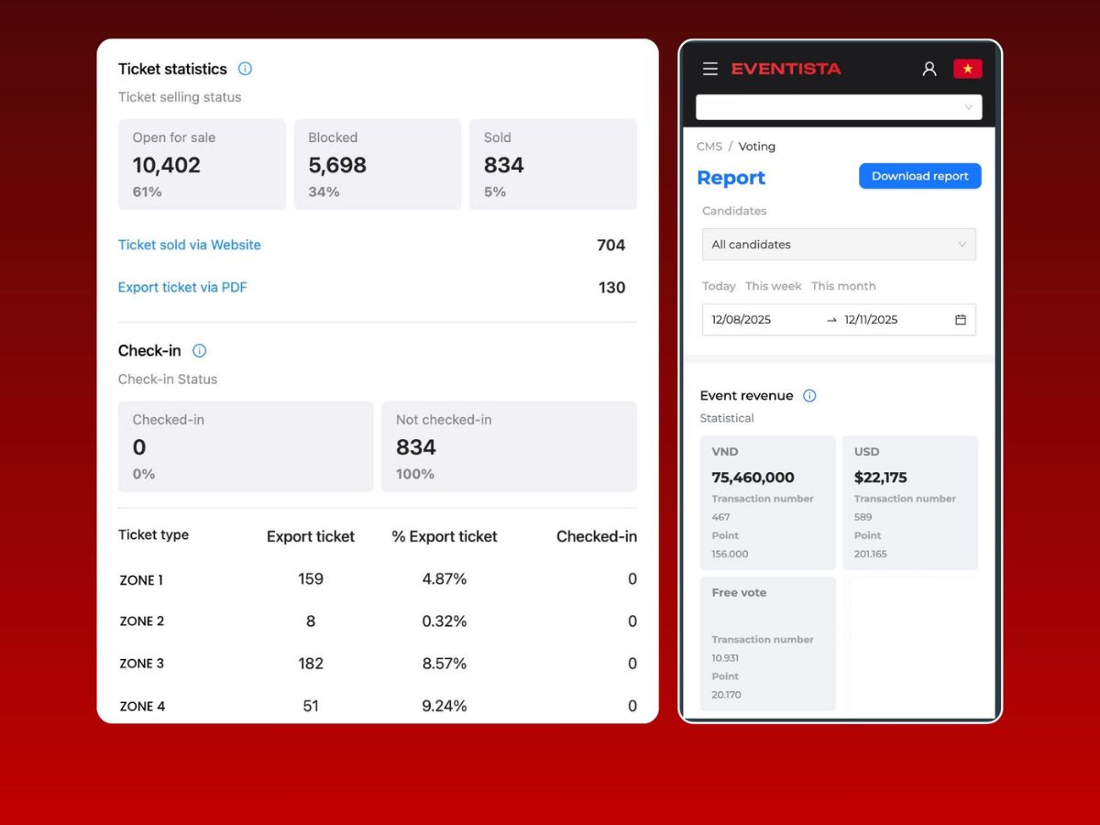This screenshot has height=825, width=1100.
Task: Click the start date 12/08/2025 field
Action: [742, 320]
